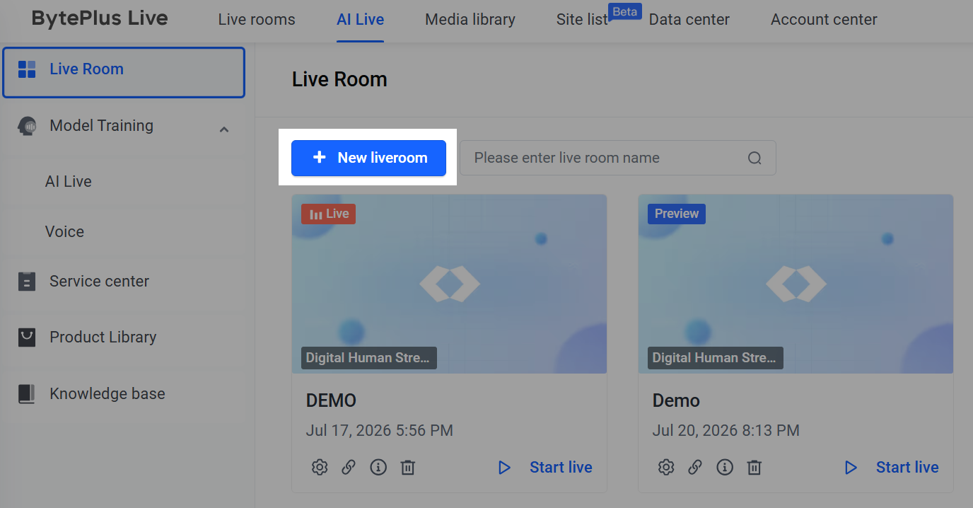View info icon for DEMO room
The height and width of the screenshot is (508, 973).
(378, 467)
